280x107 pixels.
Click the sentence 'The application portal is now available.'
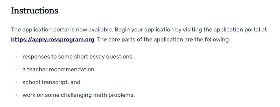tap(62, 30)
